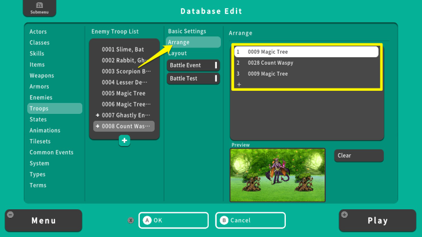Select slot 3 0009 Magic Tree

pyautogui.click(x=306, y=74)
